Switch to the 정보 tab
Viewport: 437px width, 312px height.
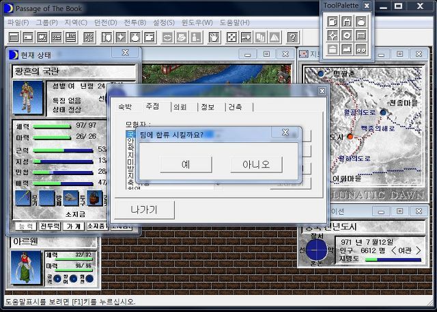[x=208, y=107]
